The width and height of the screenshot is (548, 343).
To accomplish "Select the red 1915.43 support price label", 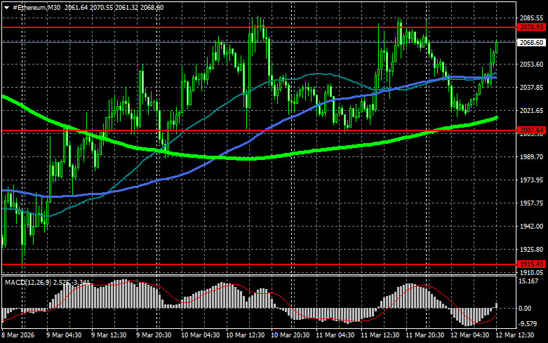I will click(x=531, y=264).
